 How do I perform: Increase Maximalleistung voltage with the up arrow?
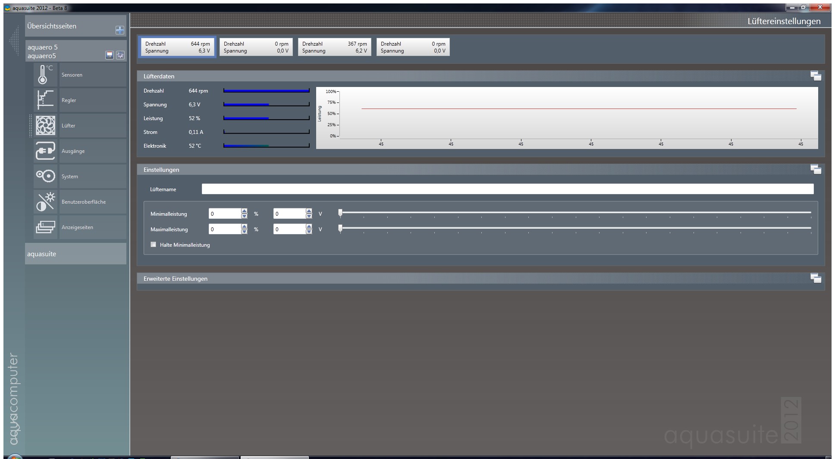(309, 226)
